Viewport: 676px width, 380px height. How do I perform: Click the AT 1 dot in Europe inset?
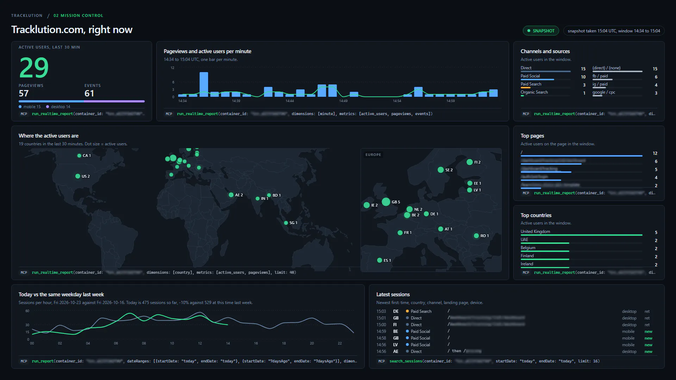440,229
